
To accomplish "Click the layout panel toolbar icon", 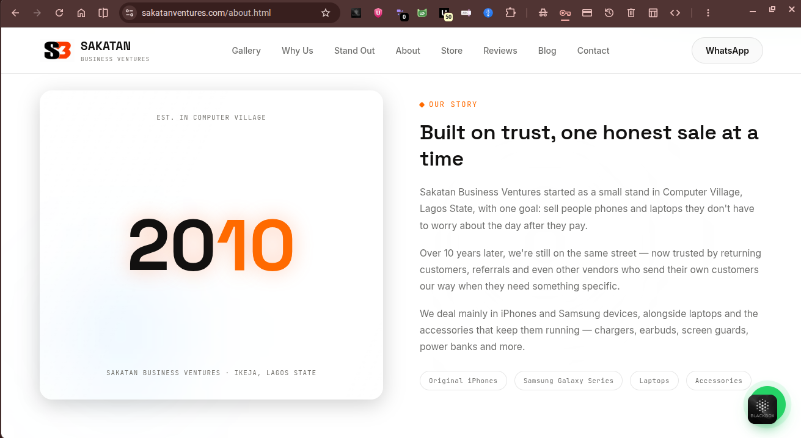I will pyautogui.click(x=653, y=13).
